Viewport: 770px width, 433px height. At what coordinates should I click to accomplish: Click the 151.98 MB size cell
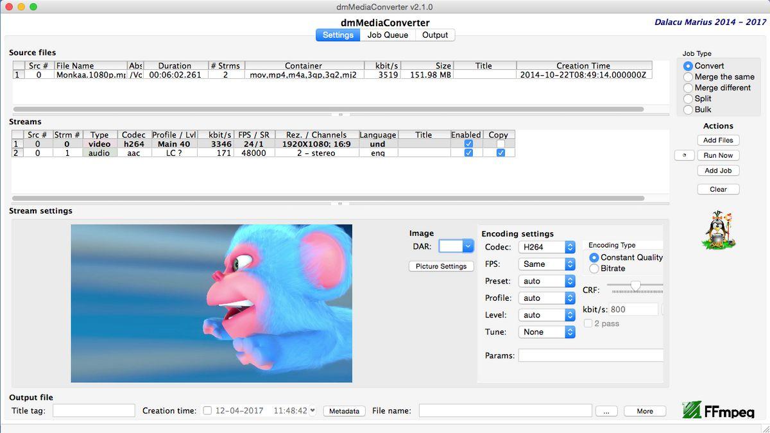(427, 74)
